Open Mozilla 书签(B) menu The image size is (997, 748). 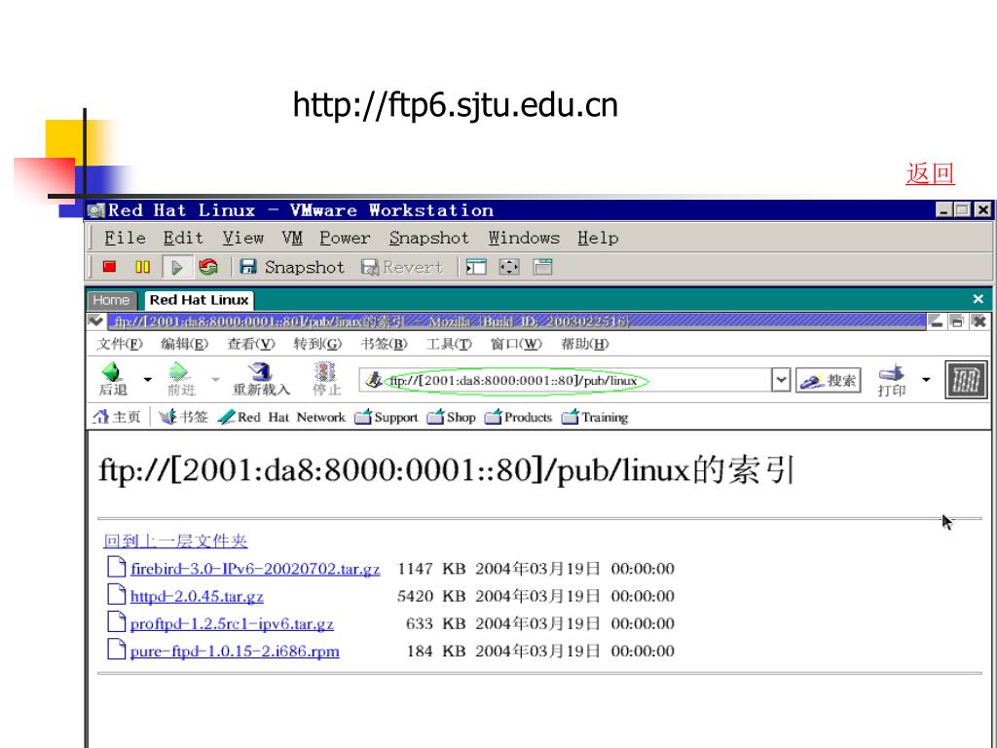coord(384,344)
